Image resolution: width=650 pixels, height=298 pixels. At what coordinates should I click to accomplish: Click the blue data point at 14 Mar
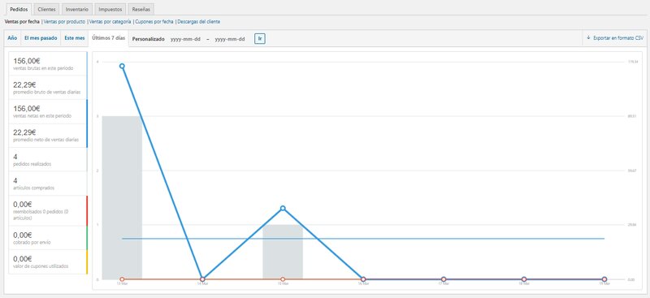coord(202,279)
